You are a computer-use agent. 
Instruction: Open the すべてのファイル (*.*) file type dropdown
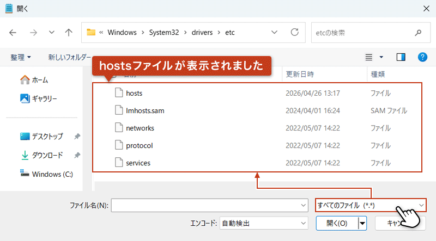tap(371, 205)
